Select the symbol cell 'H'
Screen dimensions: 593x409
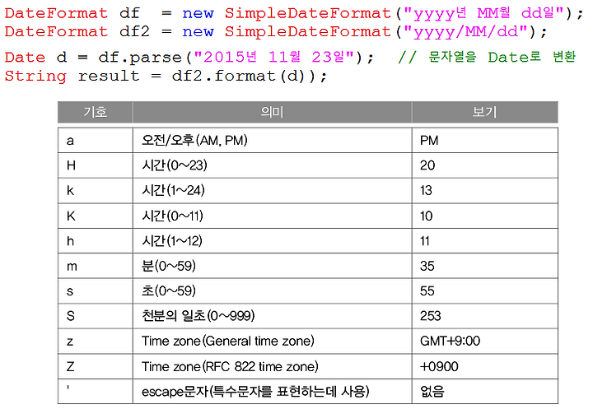pyautogui.click(x=96, y=165)
